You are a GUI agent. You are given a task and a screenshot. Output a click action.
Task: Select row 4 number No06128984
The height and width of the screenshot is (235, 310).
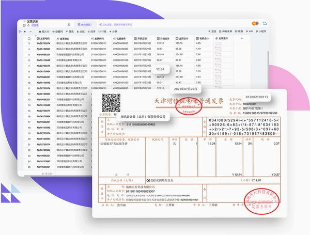[43, 49]
